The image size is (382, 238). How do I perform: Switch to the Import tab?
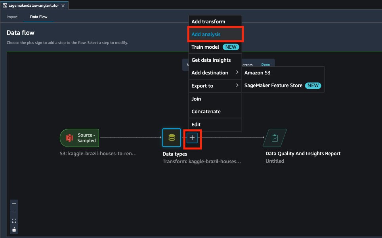point(12,17)
